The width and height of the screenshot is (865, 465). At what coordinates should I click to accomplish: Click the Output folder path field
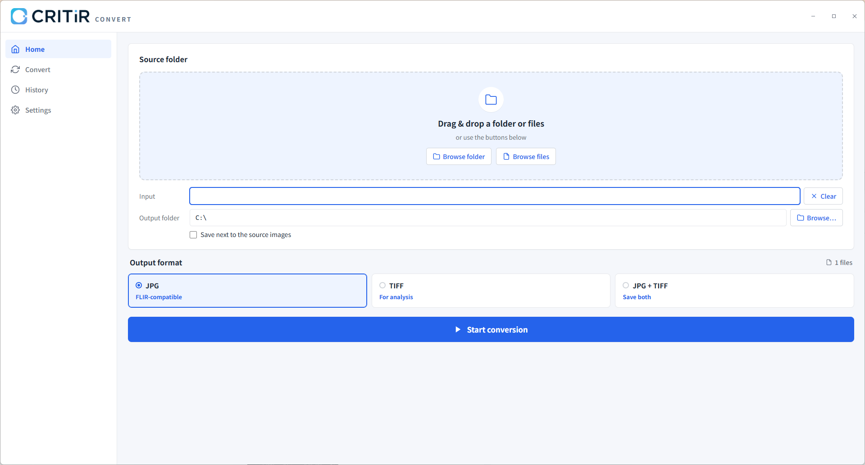[488, 218]
